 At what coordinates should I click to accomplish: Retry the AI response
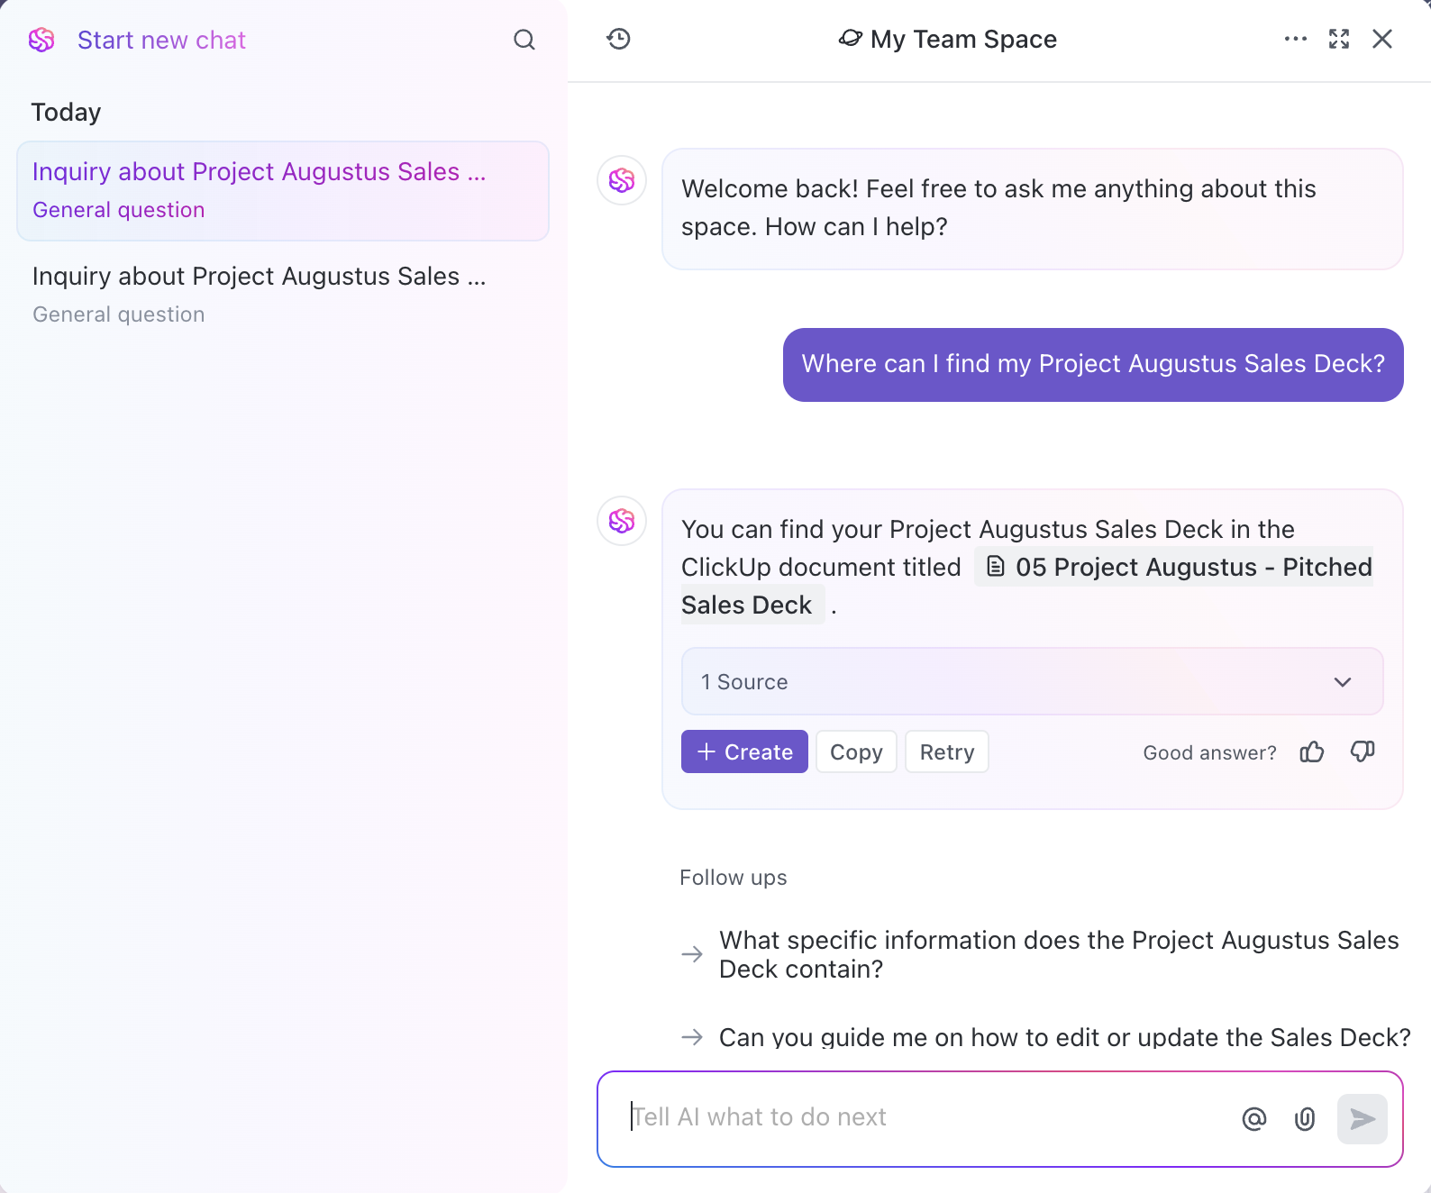click(947, 751)
